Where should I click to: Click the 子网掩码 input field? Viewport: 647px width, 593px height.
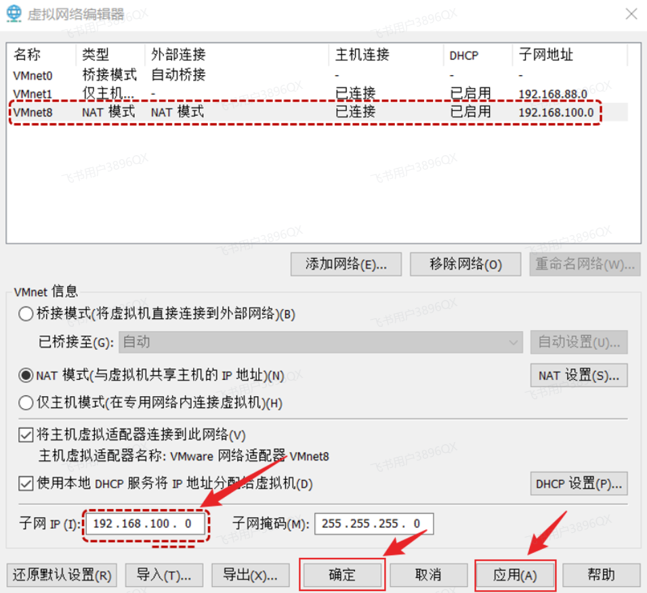point(374,524)
